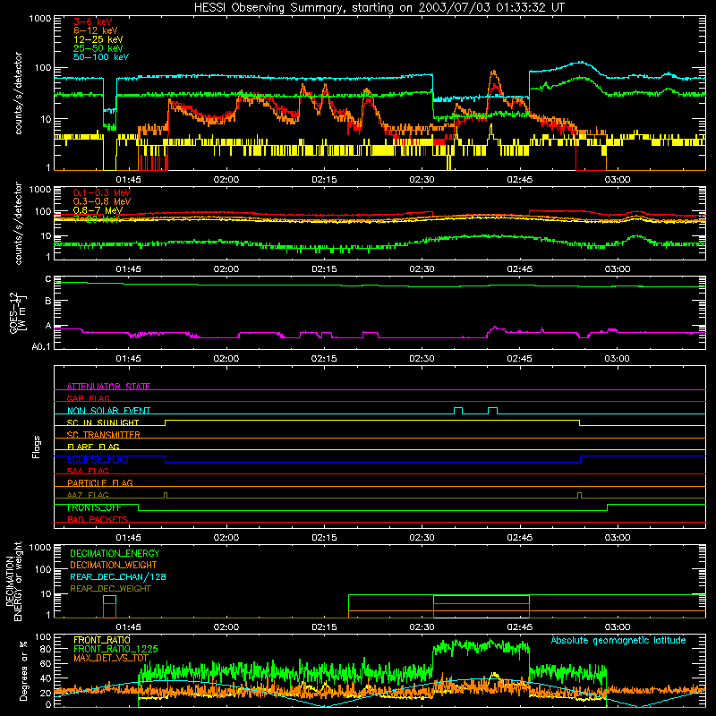The image size is (716, 716).
Task: Click the SC_IN_SUNLIGHT flag label
Action: [x=103, y=422]
